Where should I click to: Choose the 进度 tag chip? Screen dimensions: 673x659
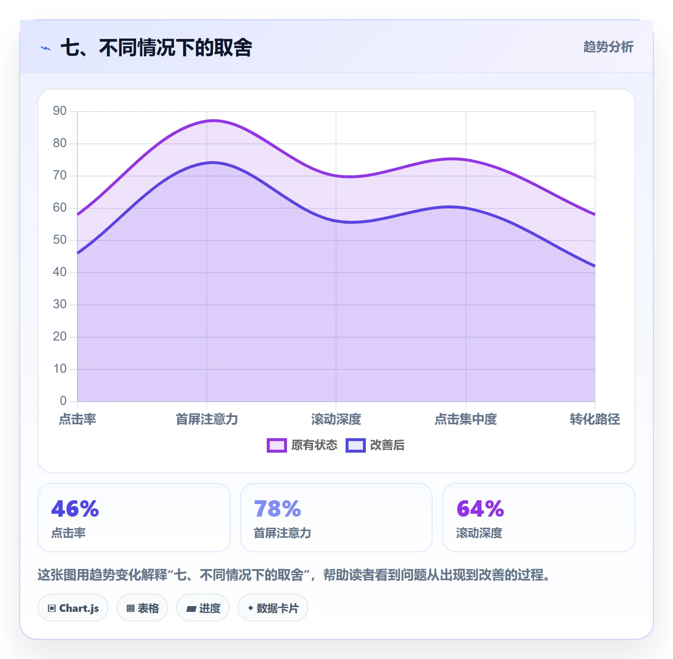click(x=203, y=608)
